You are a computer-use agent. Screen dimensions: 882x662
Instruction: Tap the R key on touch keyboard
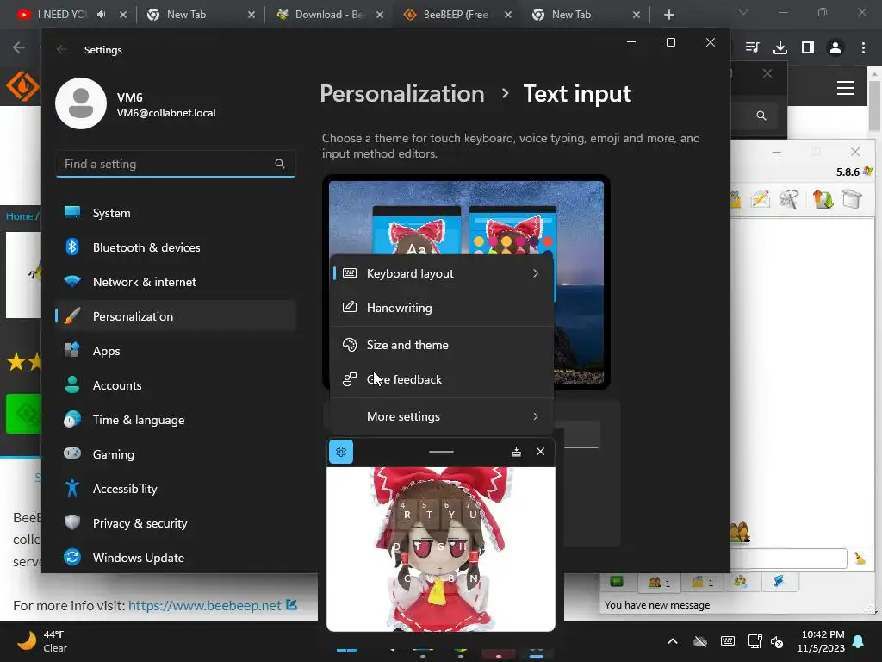407,514
